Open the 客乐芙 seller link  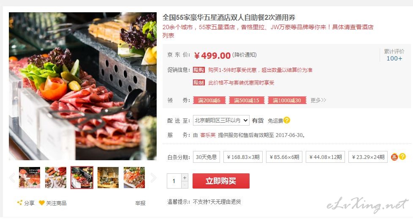[x=208, y=135]
